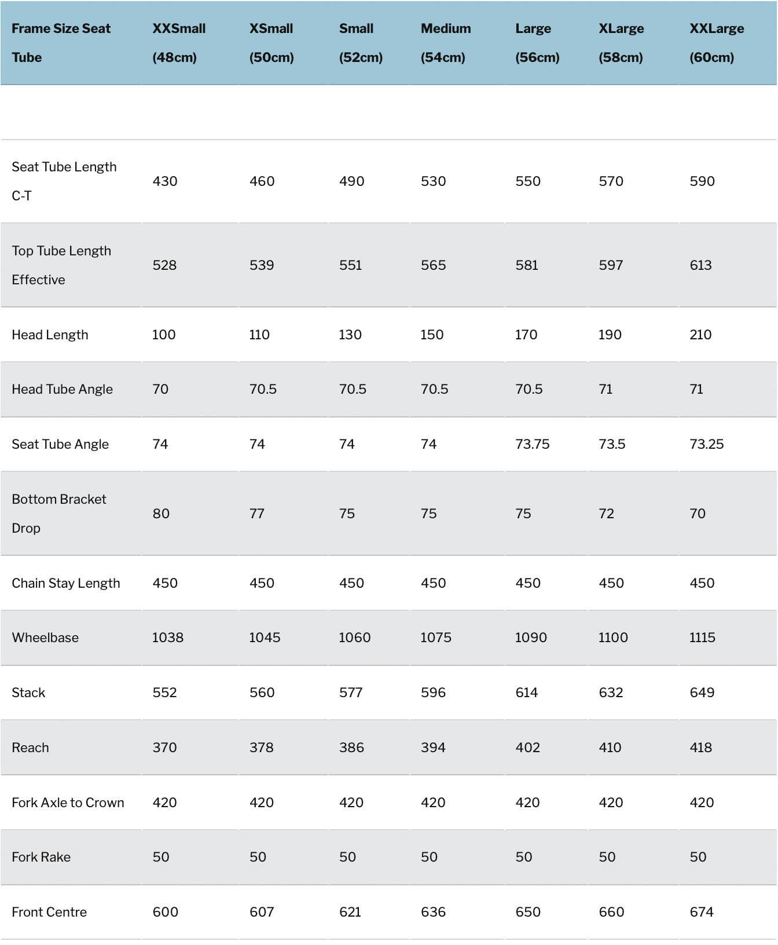
Task: Select Wheelbase value 1038 for XXSmall
Action: coord(167,638)
